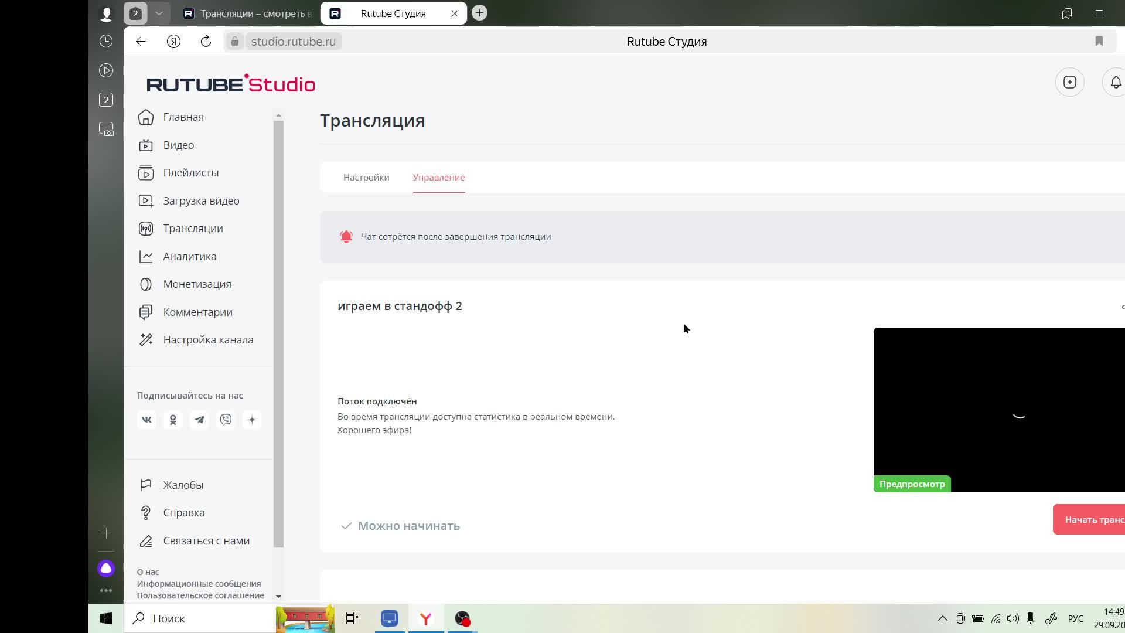Click the add video plus icon in header
The height and width of the screenshot is (633, 1125).
(x=1070, y=82)
